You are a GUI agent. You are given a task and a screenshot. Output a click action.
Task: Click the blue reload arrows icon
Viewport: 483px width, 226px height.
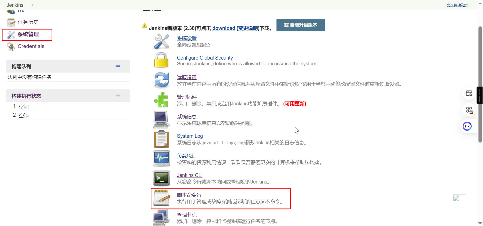pos(162,80)
